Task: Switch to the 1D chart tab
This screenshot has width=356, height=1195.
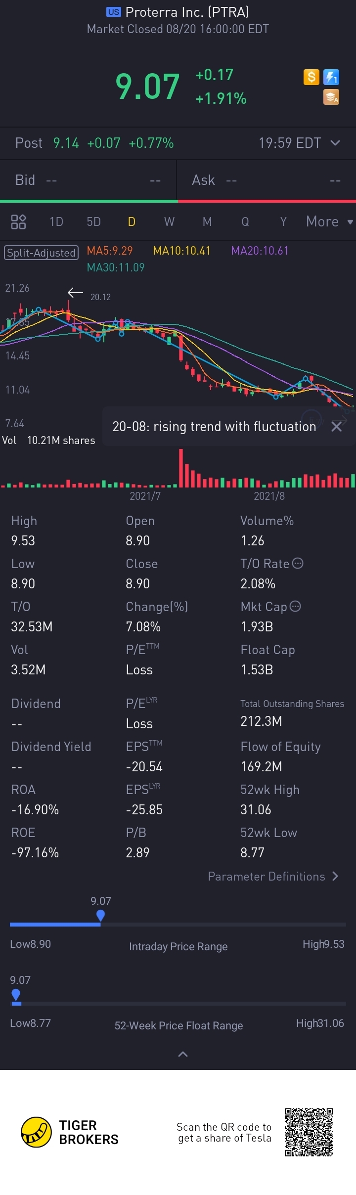Action: (x=56, y=221)
